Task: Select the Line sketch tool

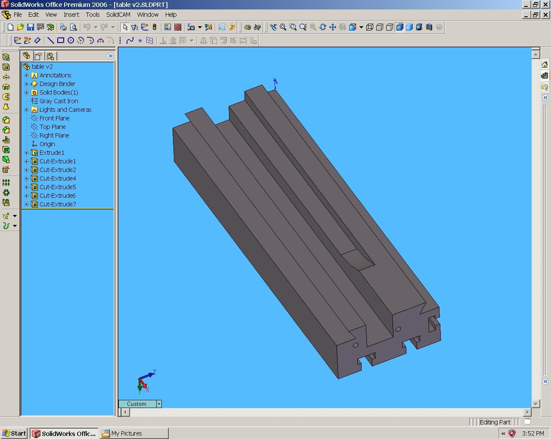Action: click(50, 40)
